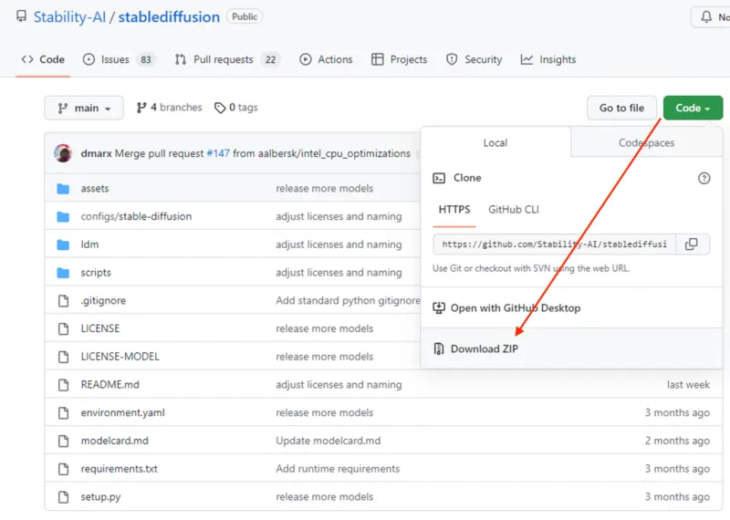Click the branch icon beside 4 branches
730x520 pixels.
(141, 108)
